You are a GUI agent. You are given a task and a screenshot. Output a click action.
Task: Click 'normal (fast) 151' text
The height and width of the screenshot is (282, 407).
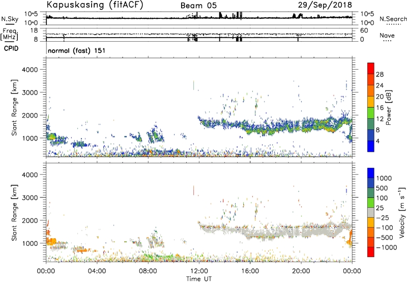pyautogui.click(x=77, y=50)
